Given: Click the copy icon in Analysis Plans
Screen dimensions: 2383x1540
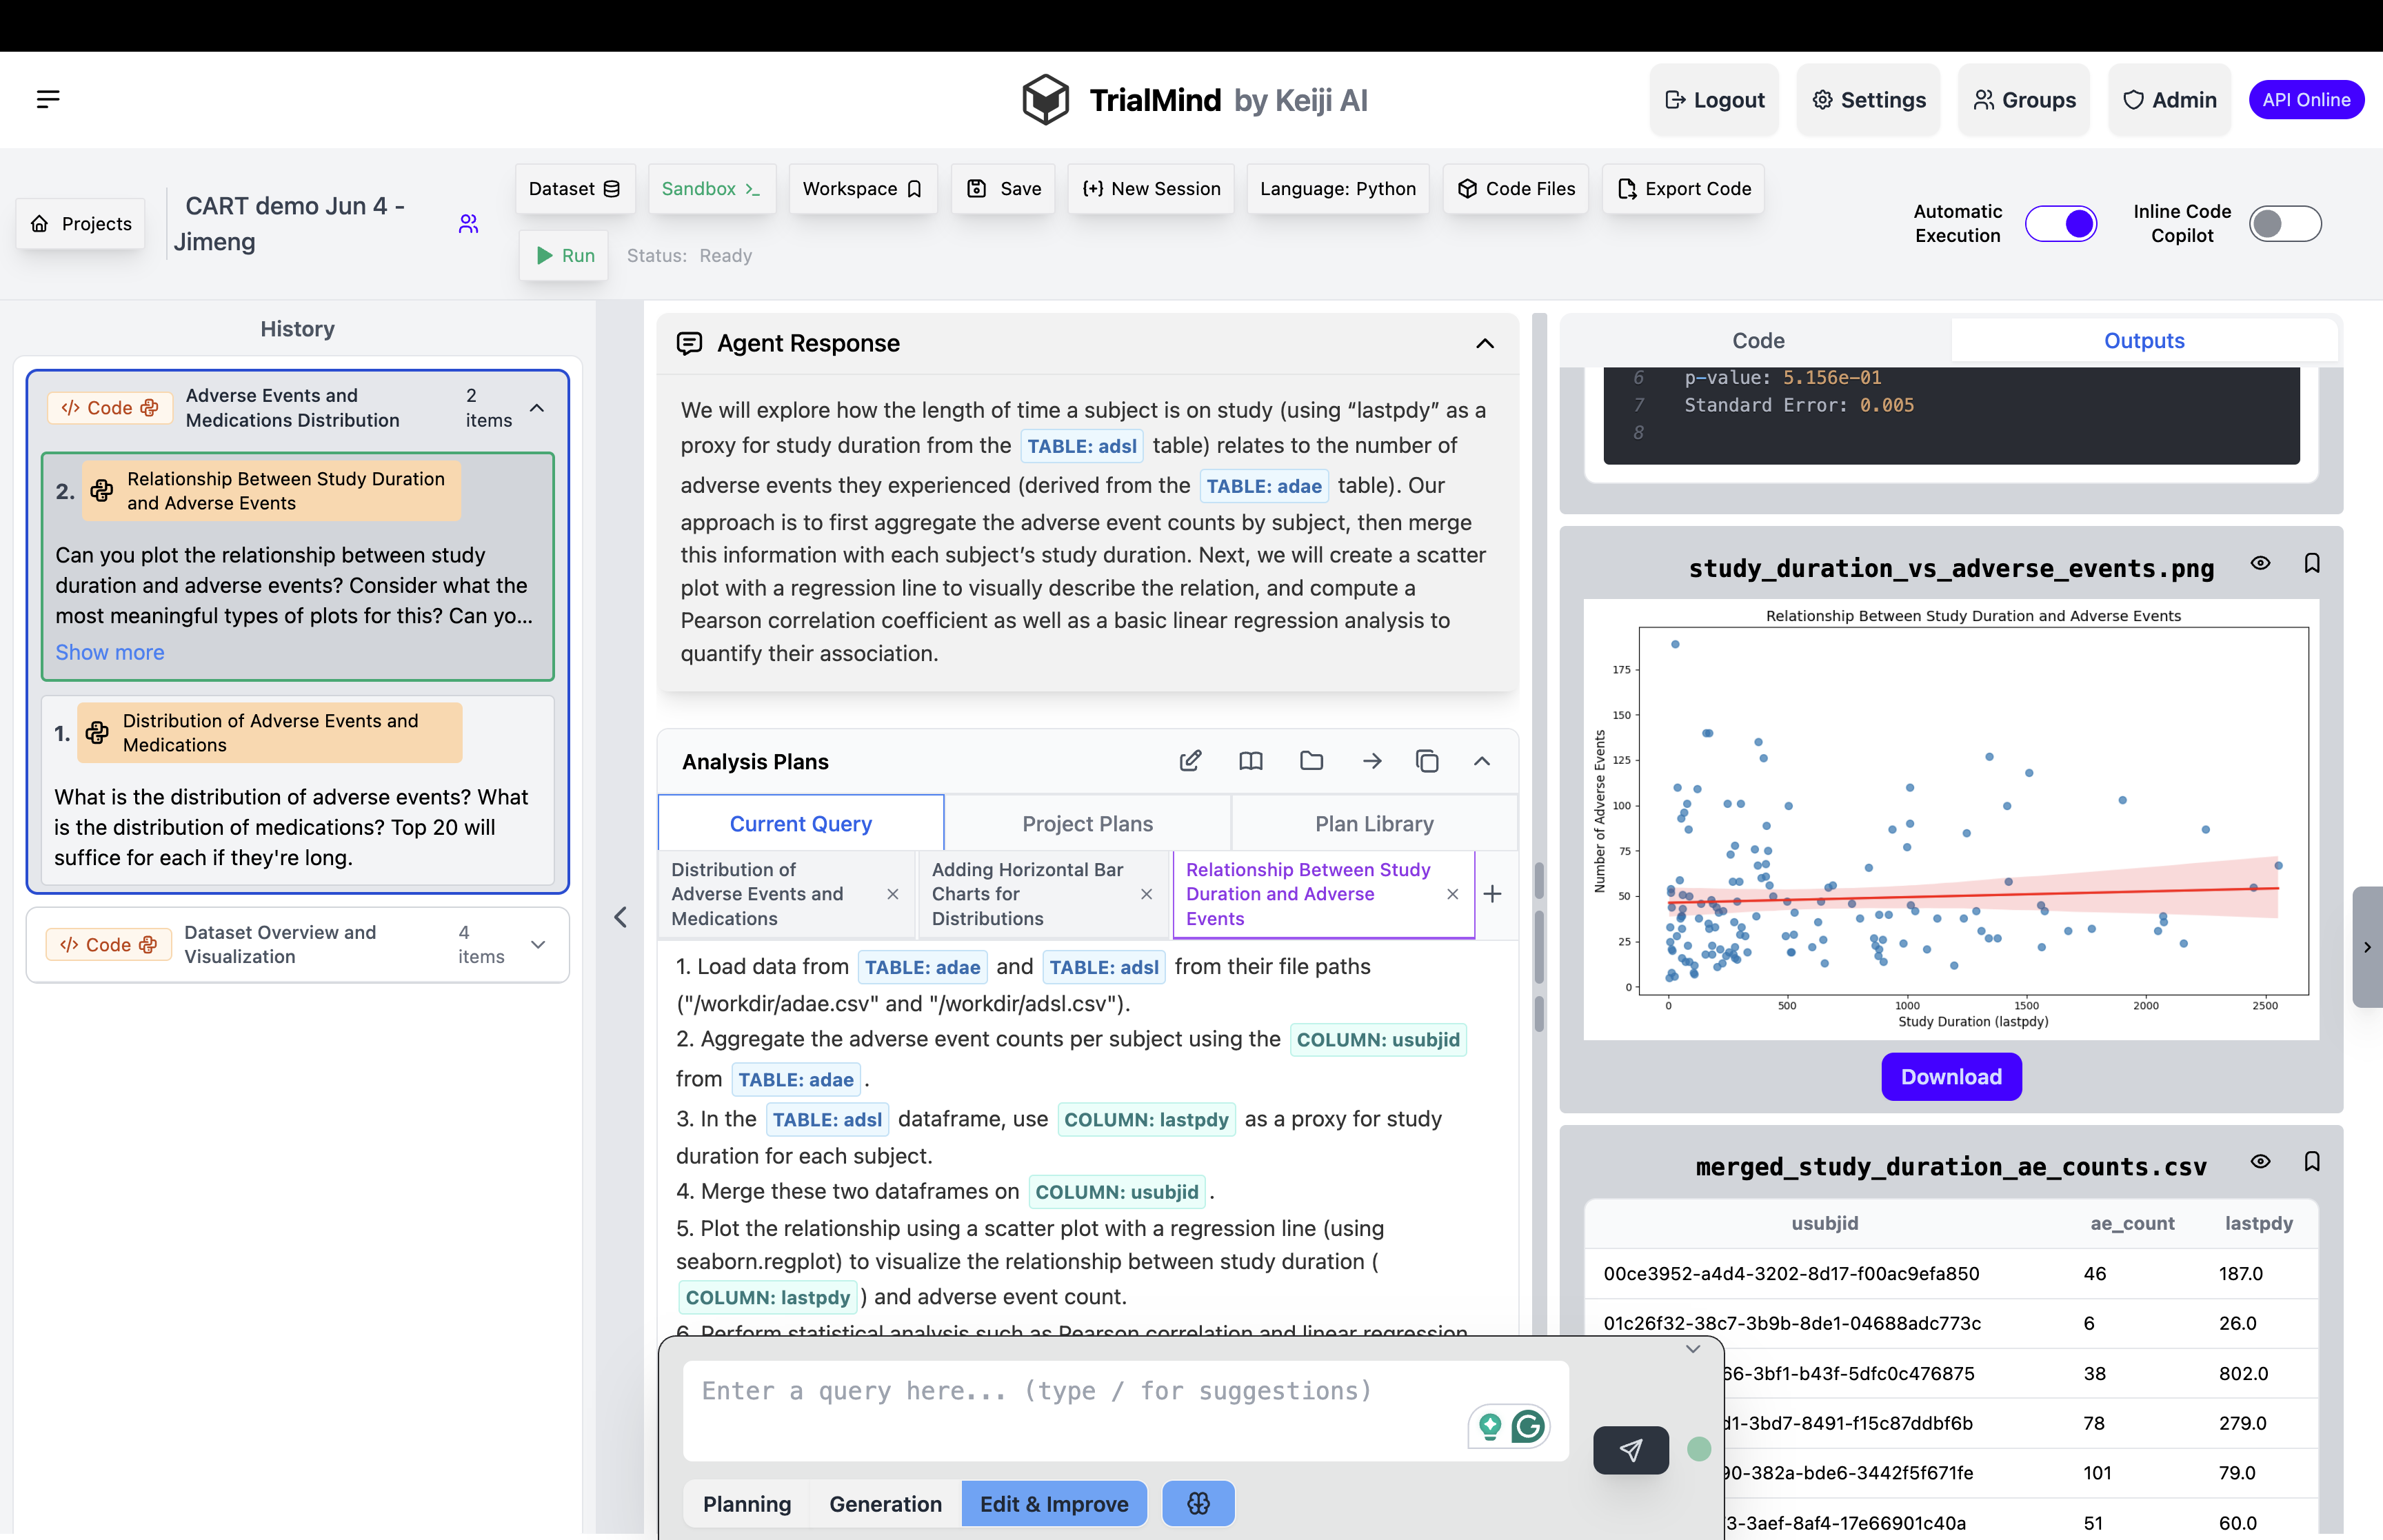Looking at the screenshot, I should 1427,761.
